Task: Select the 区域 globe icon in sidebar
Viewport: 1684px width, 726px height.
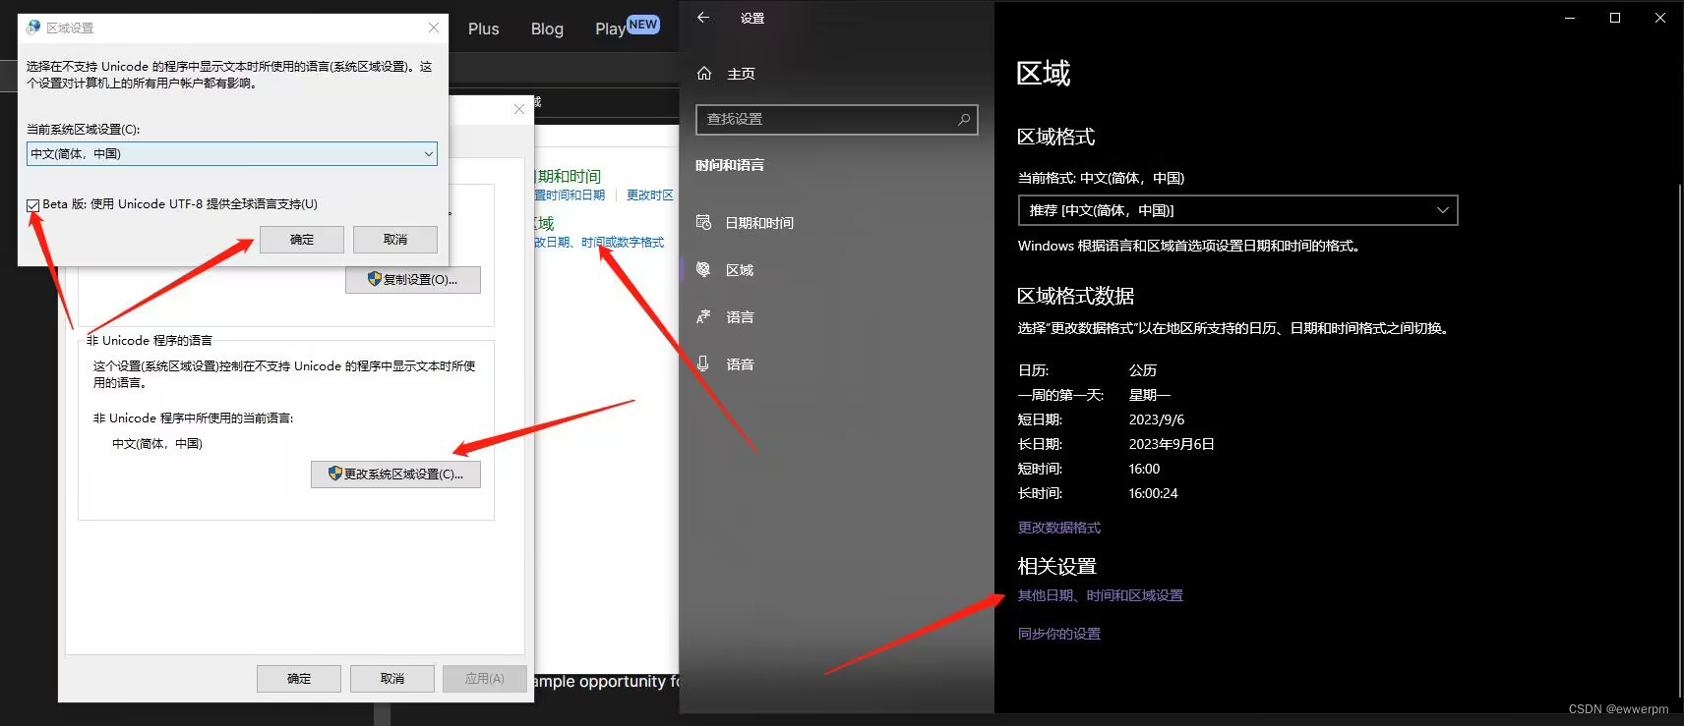Action: pyautogui.click(x=703, y=269)
